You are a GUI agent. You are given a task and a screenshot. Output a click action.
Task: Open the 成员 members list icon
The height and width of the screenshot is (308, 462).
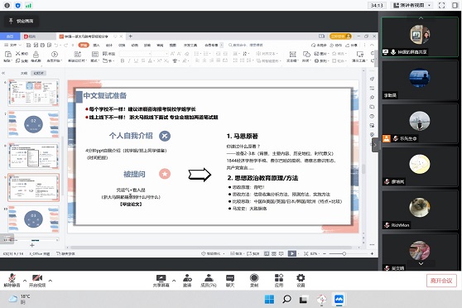209,281
